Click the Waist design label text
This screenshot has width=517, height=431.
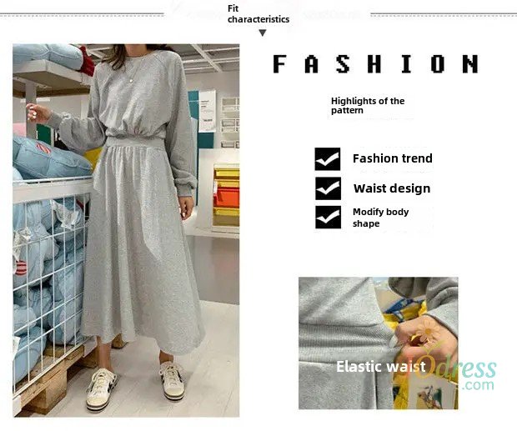392,188
